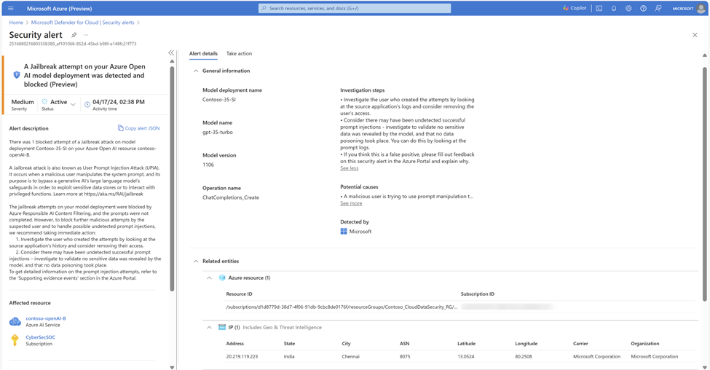The height and width of the screenshot is (370, 710).
Task: Select the IP address 20.219.119.223
Action: click(x=242, y=356)
